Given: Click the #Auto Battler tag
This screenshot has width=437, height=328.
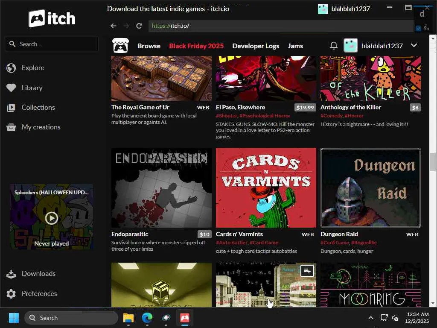Looking at the screenshot, I should pos(232,243).
